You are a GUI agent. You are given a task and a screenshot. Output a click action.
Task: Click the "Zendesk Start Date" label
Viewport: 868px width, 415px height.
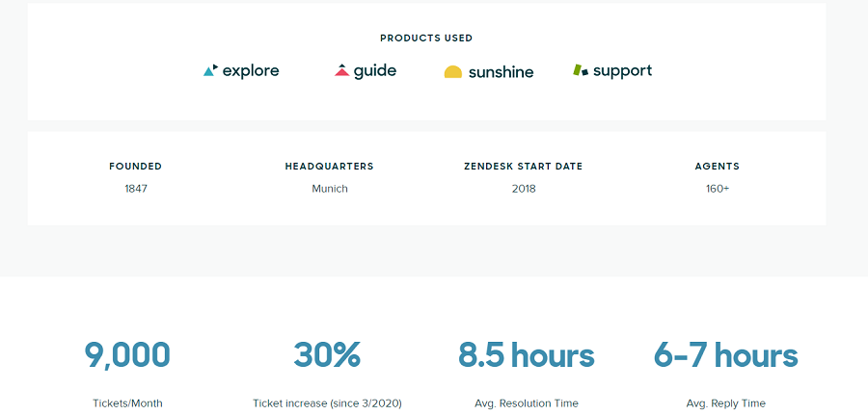click(x=524, y=167)
